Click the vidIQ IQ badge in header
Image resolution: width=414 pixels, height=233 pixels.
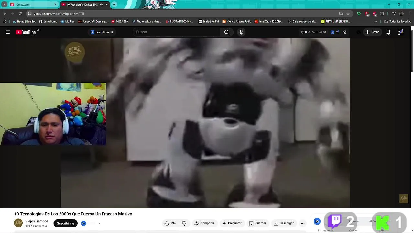pyautogui.click(x=332, y=32)
